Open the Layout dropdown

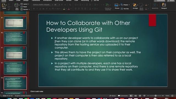click(x=25, y=4)
